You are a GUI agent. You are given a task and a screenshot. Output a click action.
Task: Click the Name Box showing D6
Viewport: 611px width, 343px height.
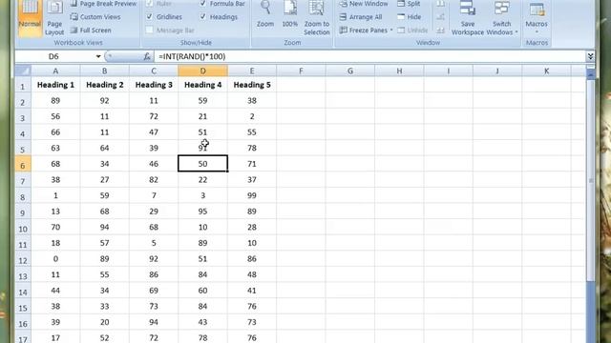click(x=54, y=56)
